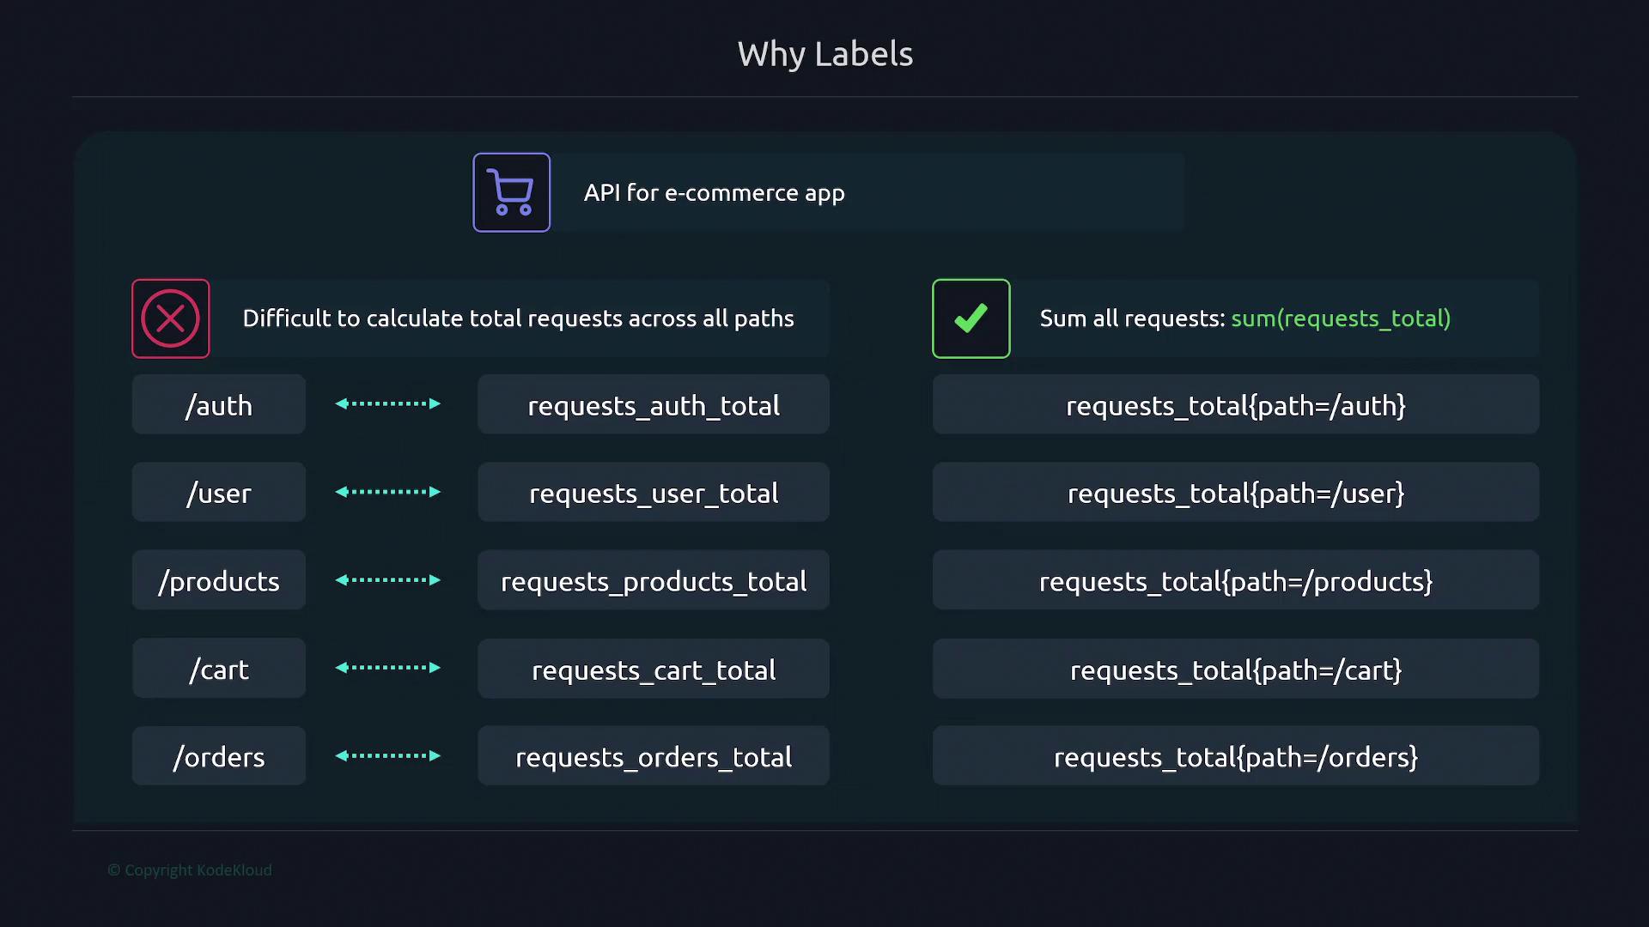Select the /auth path box
1649x927 pixels.
(x=218, y=404)
